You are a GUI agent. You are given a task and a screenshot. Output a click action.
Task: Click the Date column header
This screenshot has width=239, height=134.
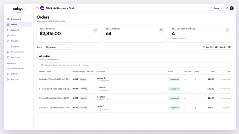229,71
